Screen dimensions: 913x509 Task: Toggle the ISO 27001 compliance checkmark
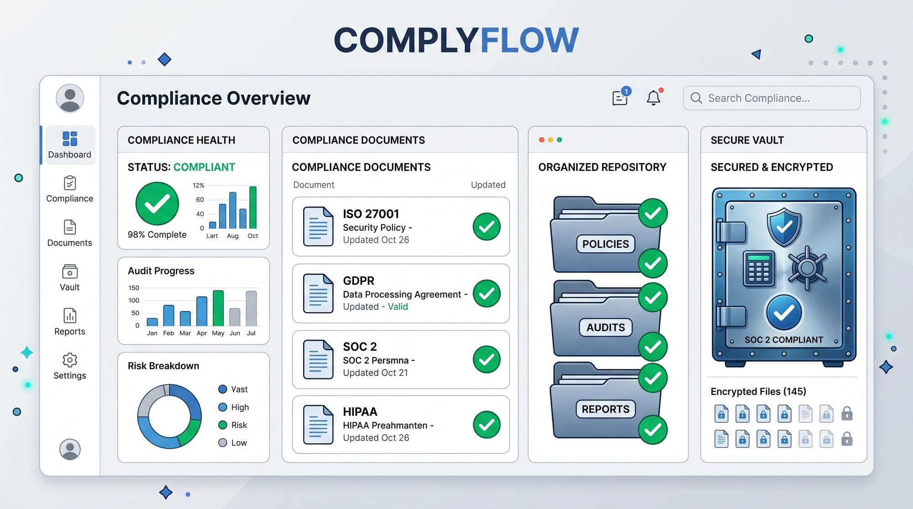486,227
